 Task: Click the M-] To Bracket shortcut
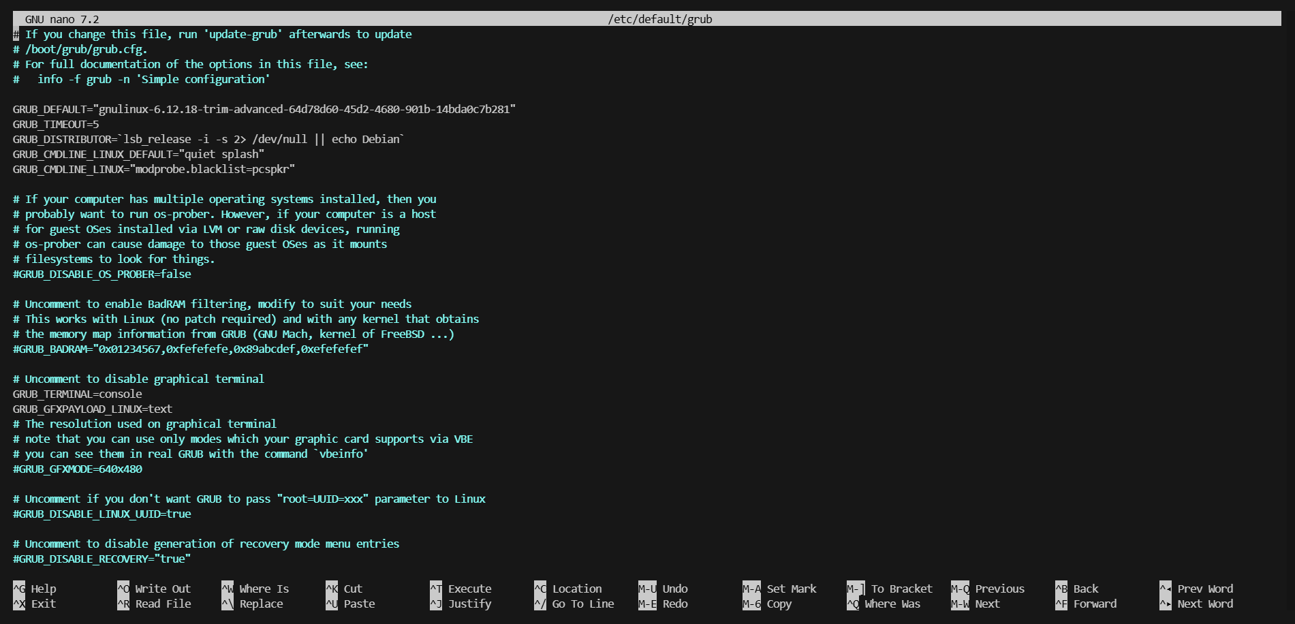[890, 589]
